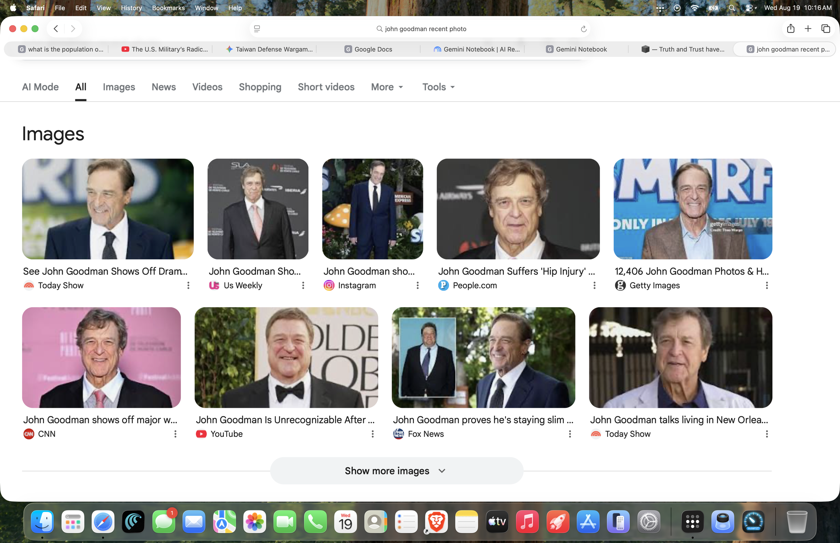Open the three-dot menu for Us Weekly result
This screenshot has height=543, width=840.
[x=303, y=285]
